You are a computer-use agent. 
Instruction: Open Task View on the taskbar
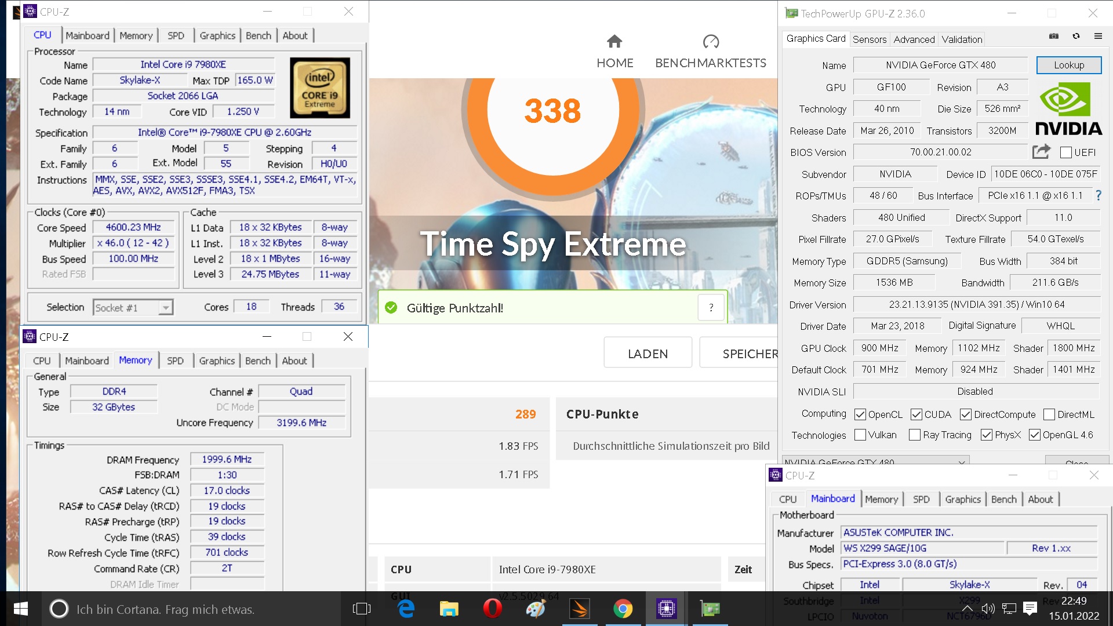tap(361, 609)
